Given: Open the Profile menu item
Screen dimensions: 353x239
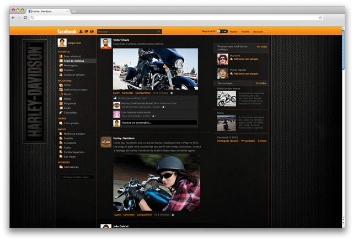Looking at the screenshot, I should [245, 32].
